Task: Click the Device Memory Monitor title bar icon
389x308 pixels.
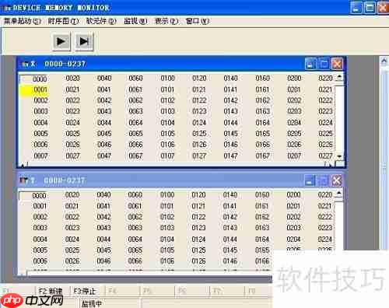Action: (7, 8)
